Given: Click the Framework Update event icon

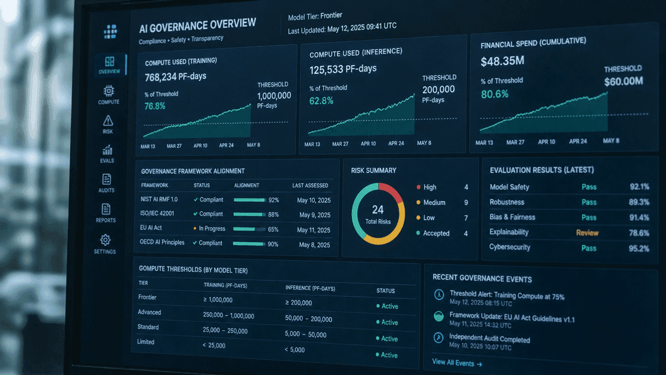Looking at the screenshot, I should coord(438,317).
